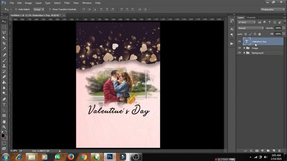Delete the selected layer with trash icon
This screenshot has width=287, height=161.
pos(279,151)
